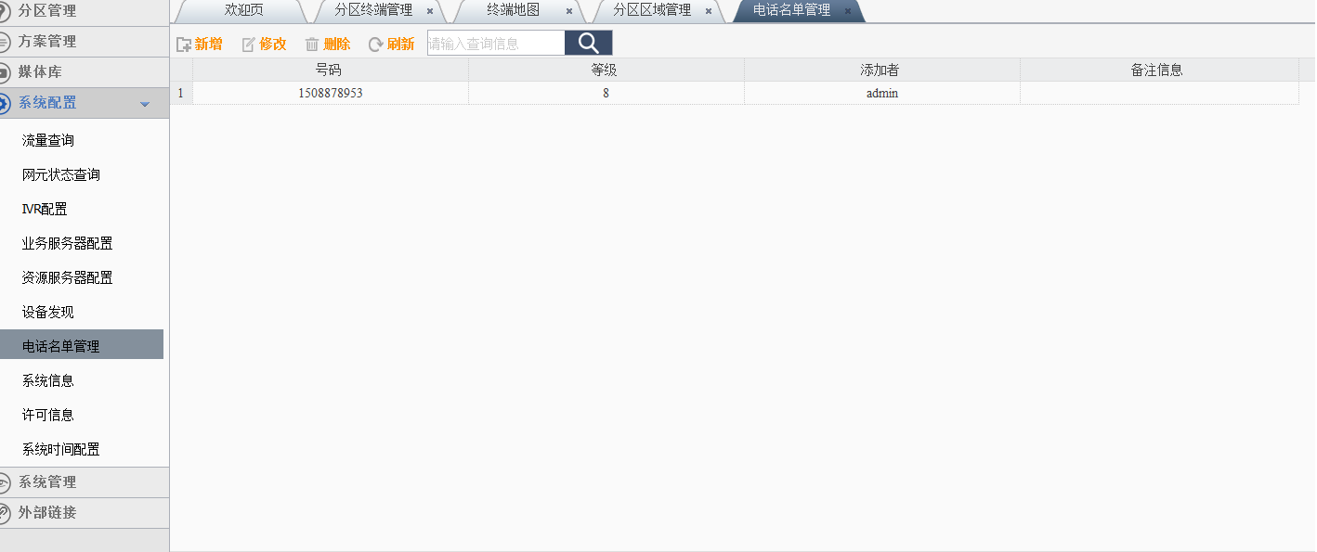The image size is (1317, 552).
Task: Sort by the 等级 column header
Action: click(x=606, y=70)
